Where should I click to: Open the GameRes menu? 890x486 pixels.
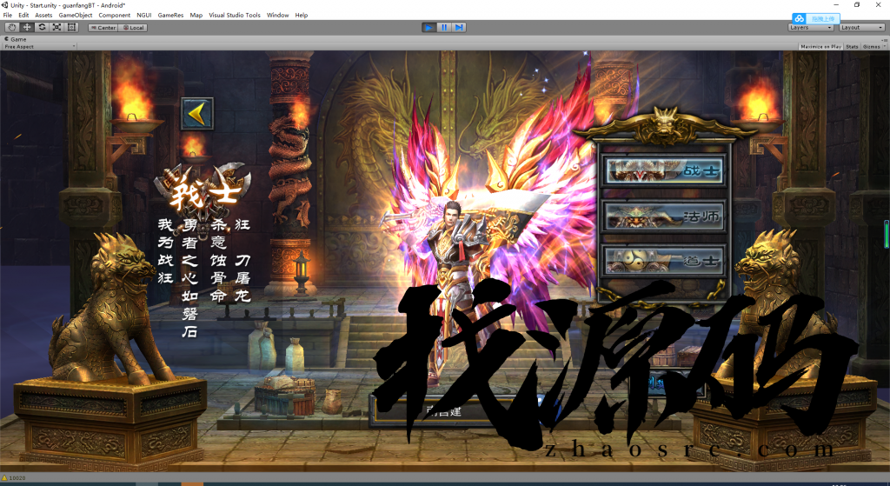(x=170, y=16)
